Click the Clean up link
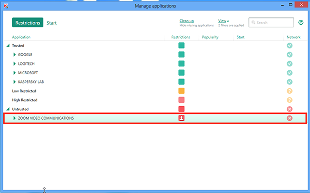This screenshot has width=310, height=193. click(186, 21)
